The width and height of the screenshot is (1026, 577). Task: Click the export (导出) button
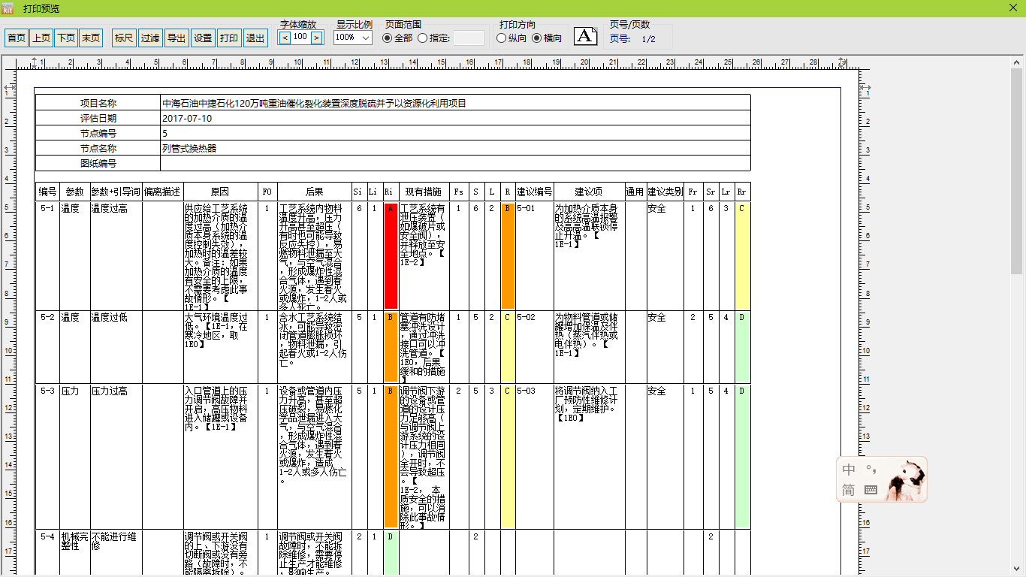click(x=177, y=38)
